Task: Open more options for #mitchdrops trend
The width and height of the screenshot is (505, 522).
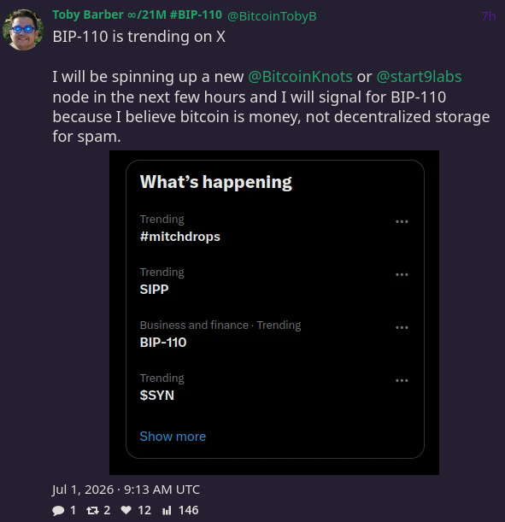Action: click(x=402, y=222)
